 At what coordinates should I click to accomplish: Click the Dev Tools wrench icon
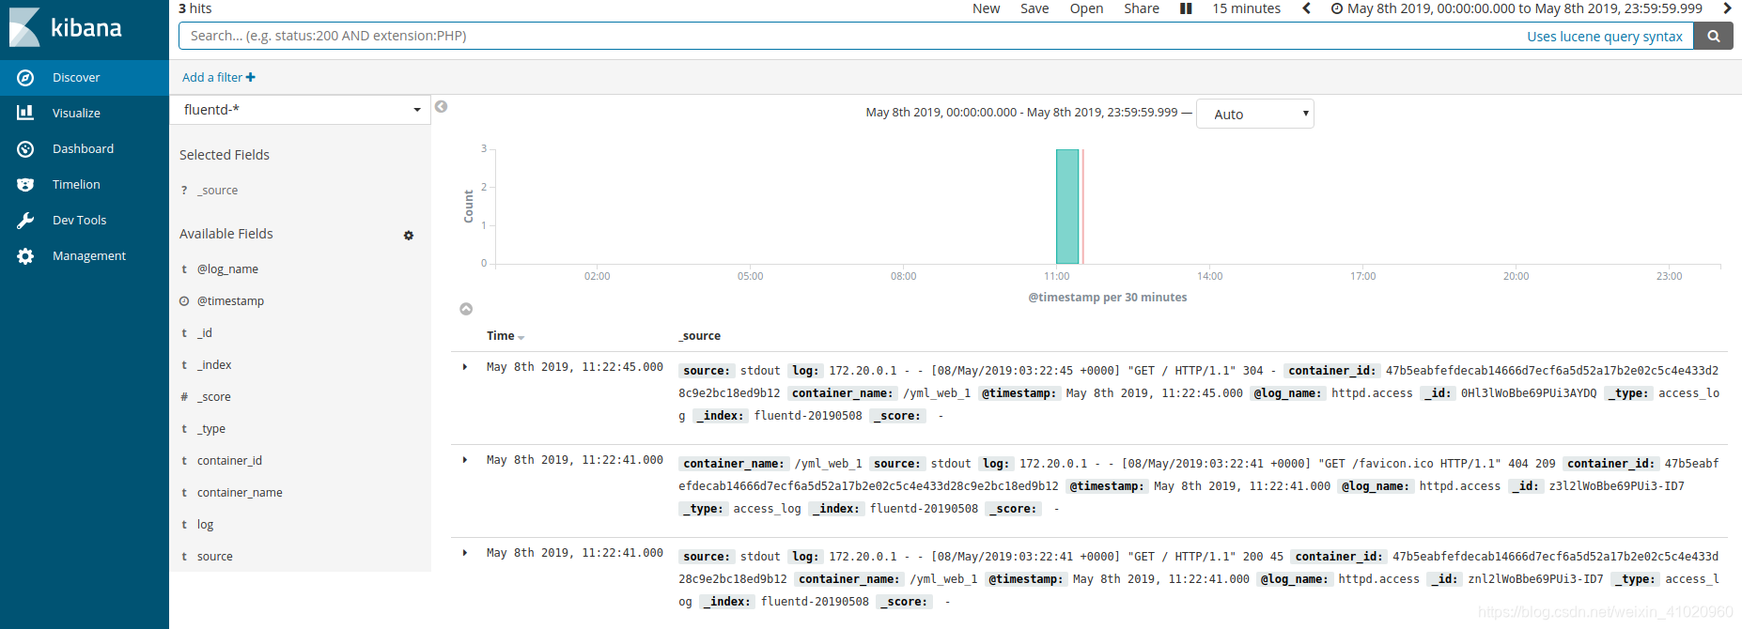coord(25,221)
